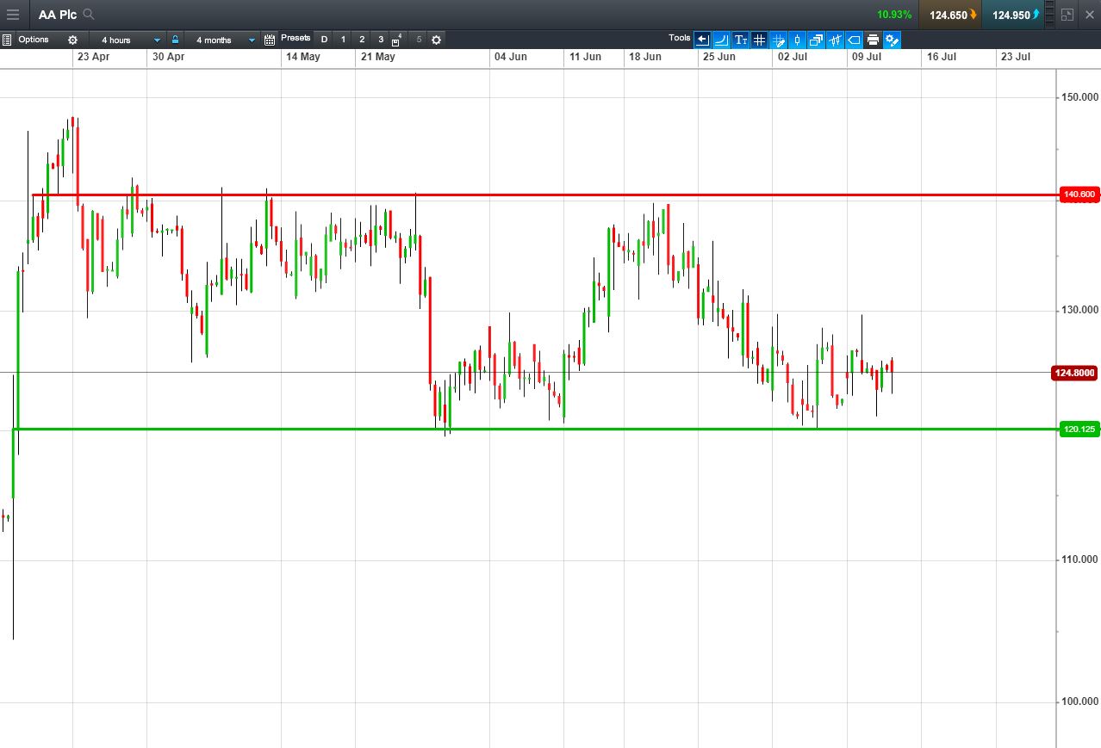Select the red 140.600 price level label
Viewport: 1101px width, 748px height.
[1079, 195]
